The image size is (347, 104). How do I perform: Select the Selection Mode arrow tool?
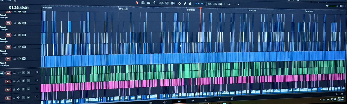tap(137, 3)
